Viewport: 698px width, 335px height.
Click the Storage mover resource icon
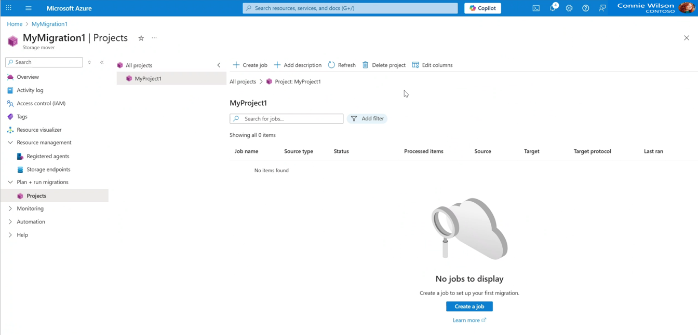pyautogui.click(x=12, y=41)
